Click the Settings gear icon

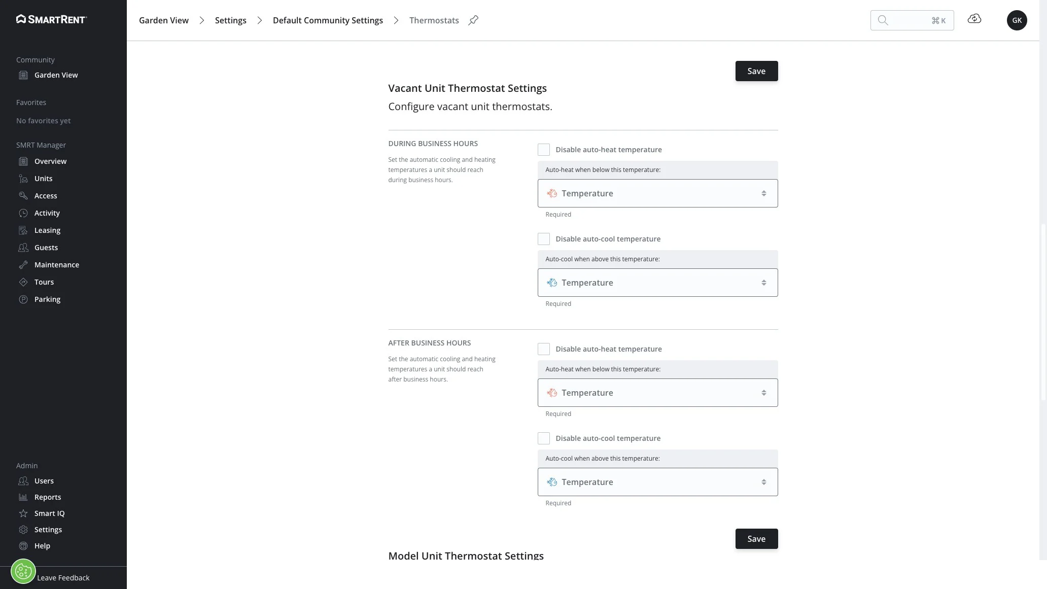pyautogui.click(x=23, y=530)
